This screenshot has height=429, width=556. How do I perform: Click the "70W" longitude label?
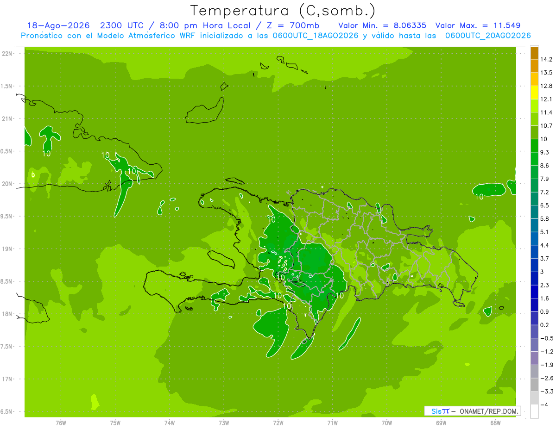tap(387, 423)
